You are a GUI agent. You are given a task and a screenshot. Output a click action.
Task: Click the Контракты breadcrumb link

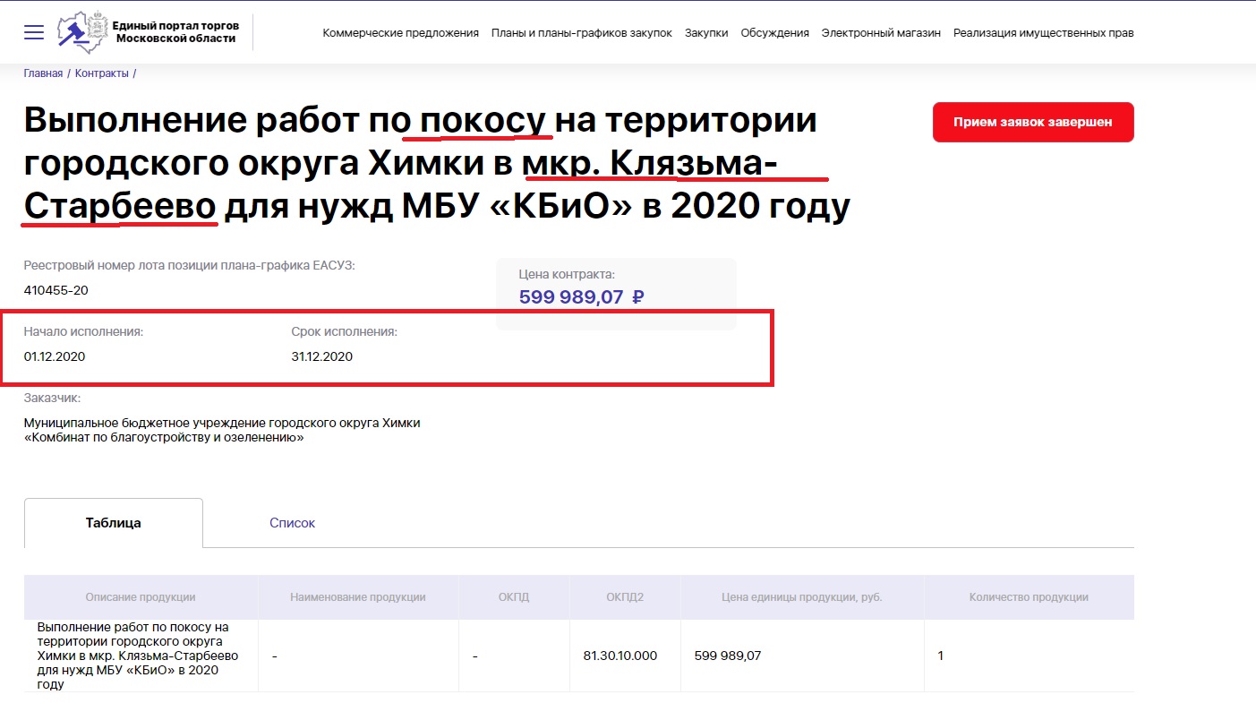[x=101, y=73]
